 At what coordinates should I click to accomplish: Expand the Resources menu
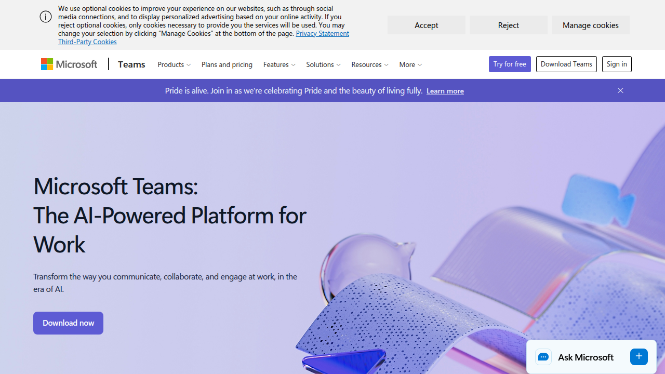pyautogui.click(x=370, y=64)
